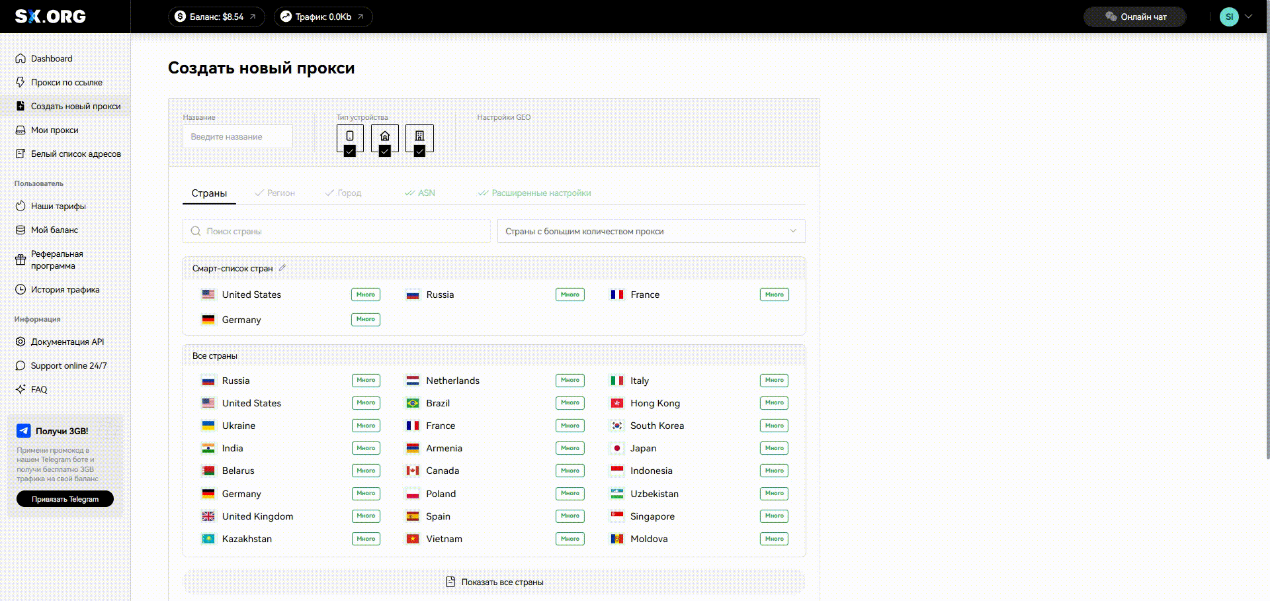Expand the user account menu chevron

[x=1248, y=17]
